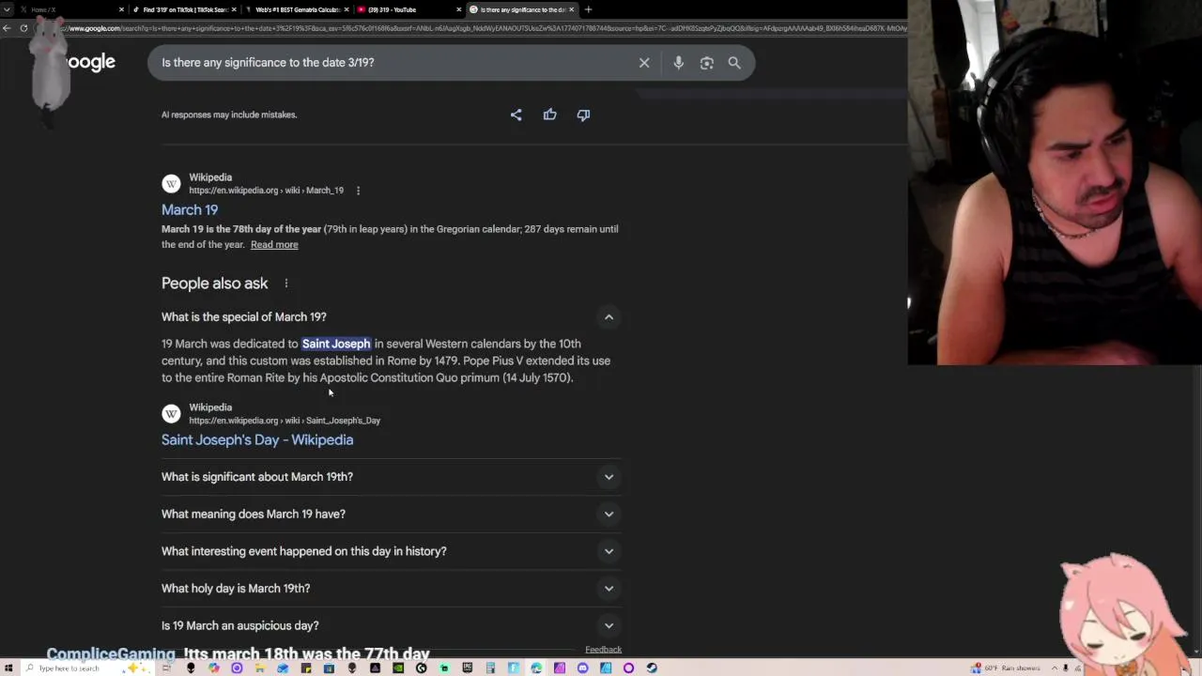
Task: Open NVIDIA app from the taskbar
Action: (398, 668)
